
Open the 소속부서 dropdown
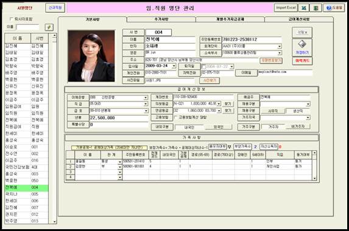(x=280, y=53)
